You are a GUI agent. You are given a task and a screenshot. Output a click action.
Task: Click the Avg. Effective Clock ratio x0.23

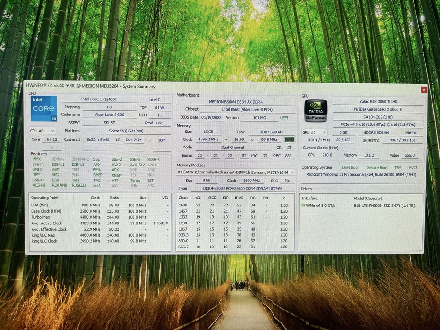(113, 229)
